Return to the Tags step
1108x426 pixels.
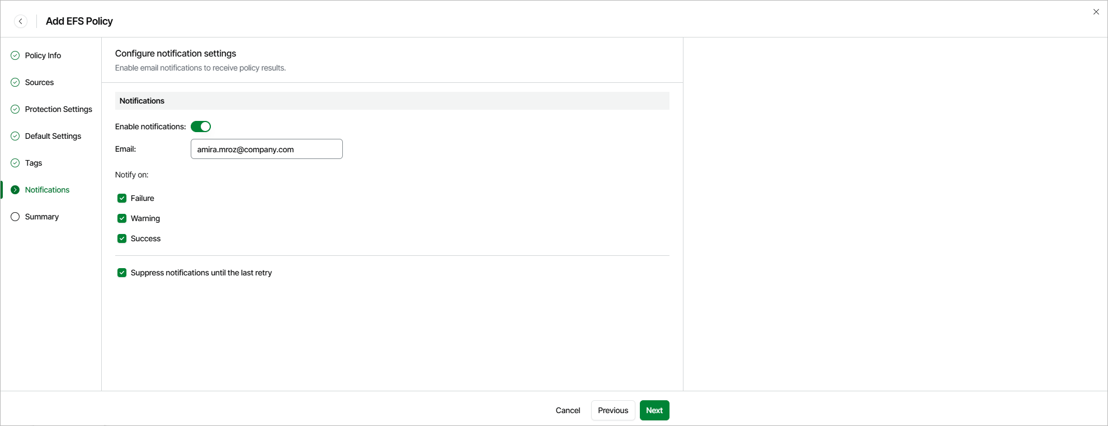pos(33,162)
